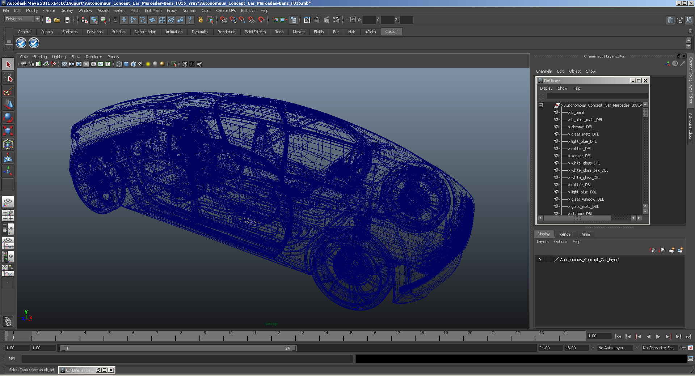Enable snap to curves magnet
This screenshot has height=376, width=695.
click(x=233, y=20)
